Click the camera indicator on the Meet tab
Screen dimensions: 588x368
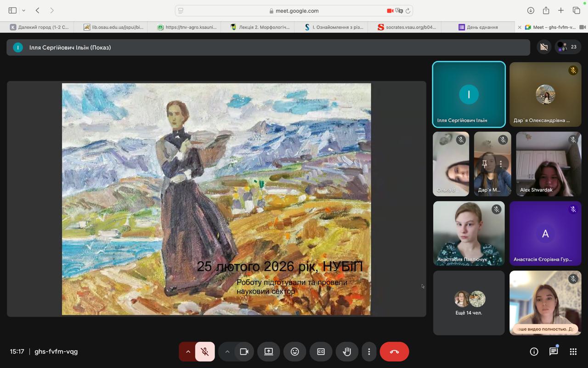(x=582, y=27)
